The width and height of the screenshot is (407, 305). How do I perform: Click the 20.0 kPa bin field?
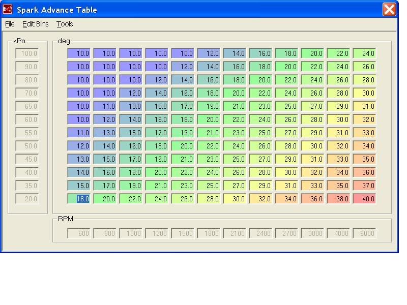tap(27, 199)
